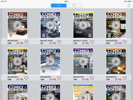The height and width of the screenshot is (100, 133).
Task: Tap the 22M size label
Action: pos(9,79)
